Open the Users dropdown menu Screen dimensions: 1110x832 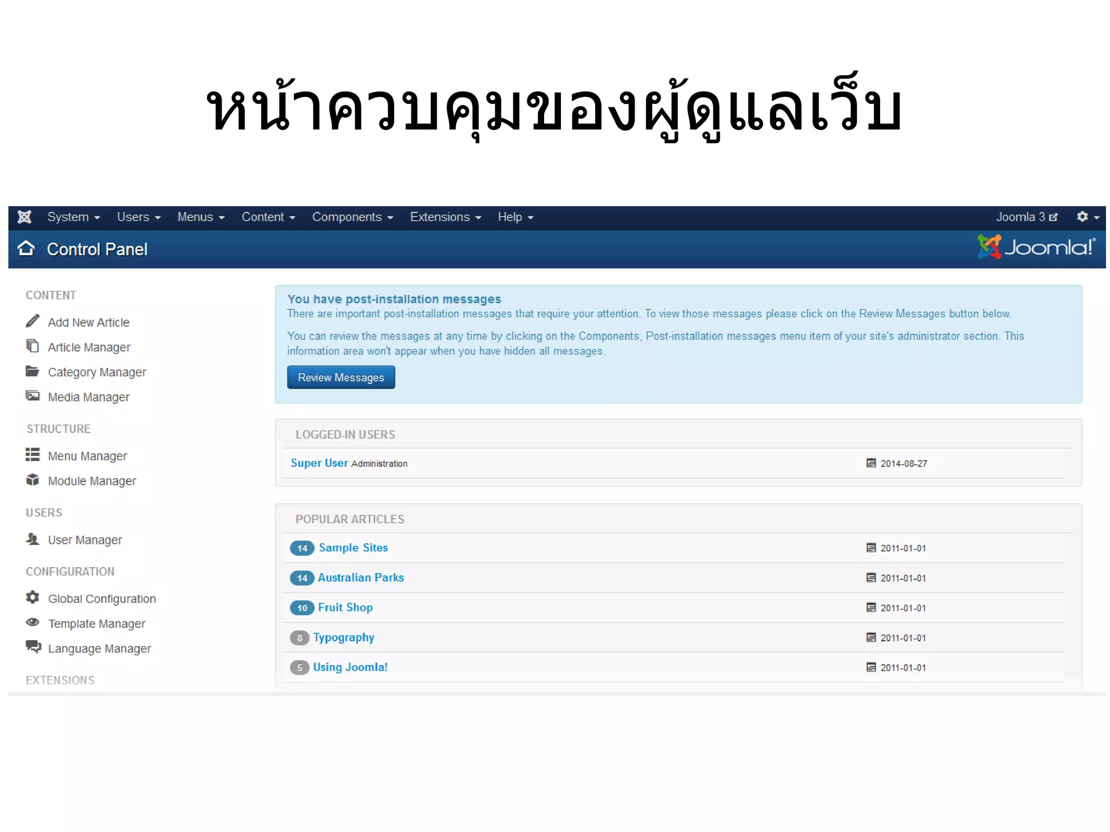(139, 217)
